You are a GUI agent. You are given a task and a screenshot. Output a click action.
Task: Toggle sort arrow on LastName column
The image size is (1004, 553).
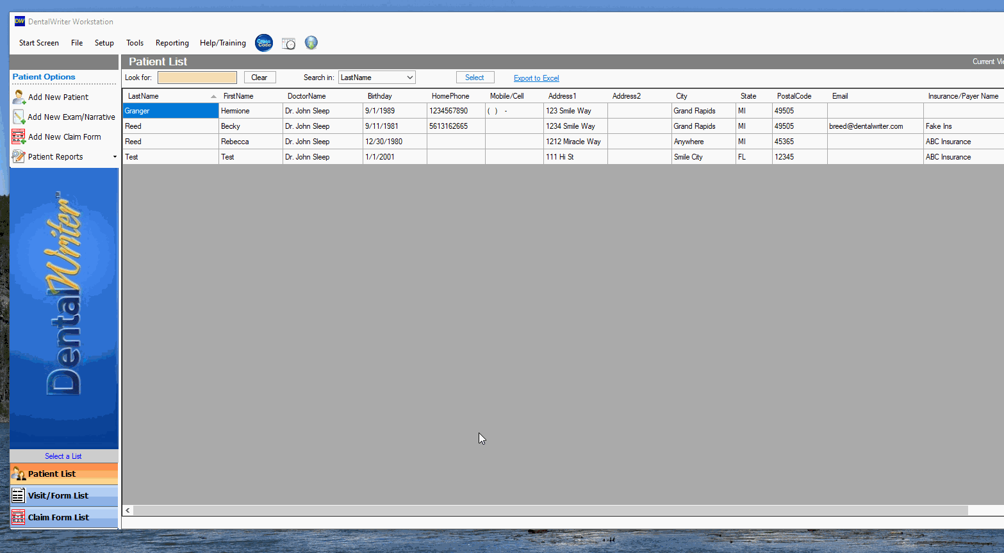[x=213, y=96]
